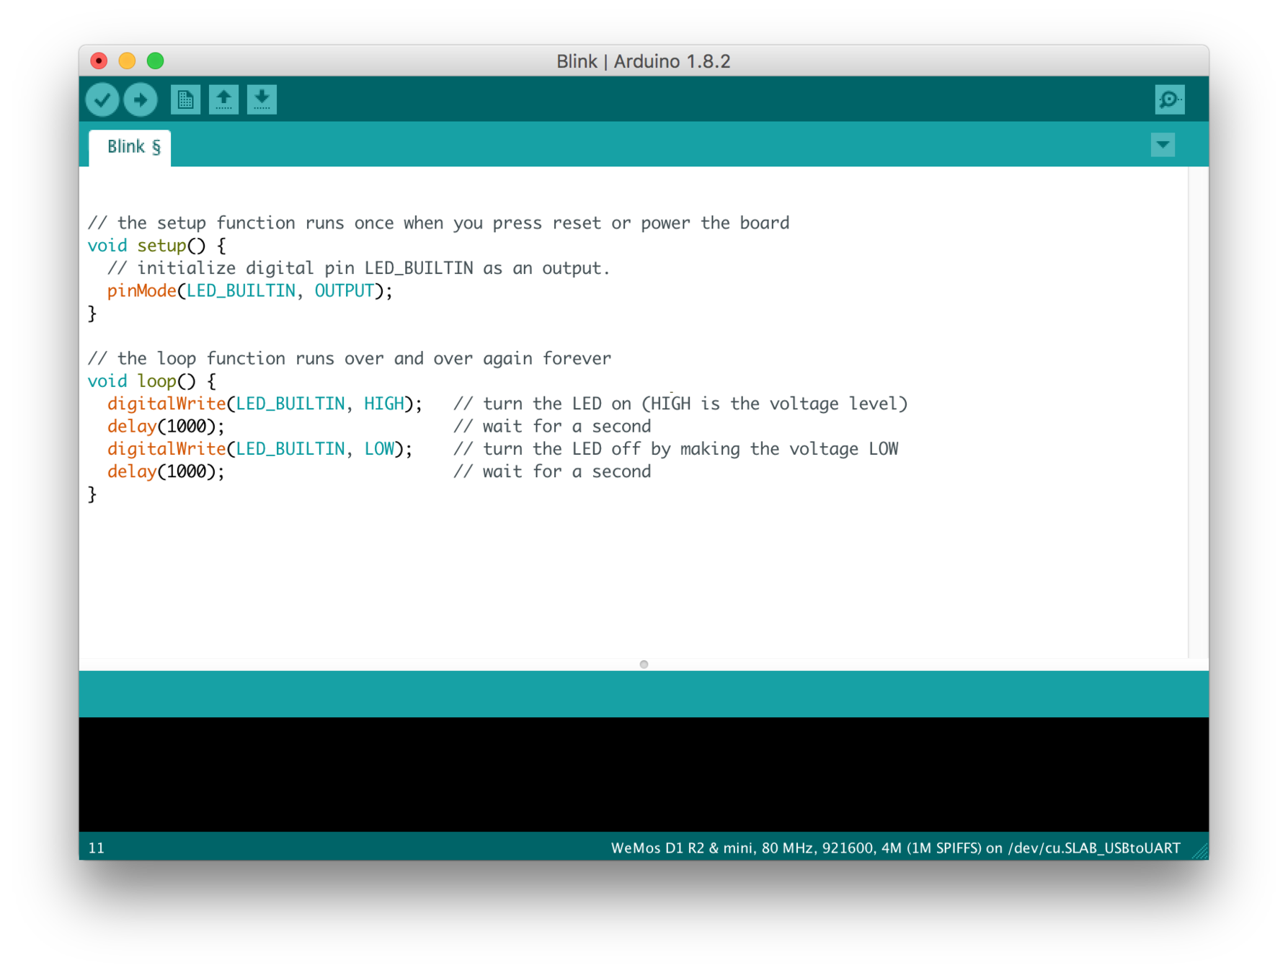Click the 'void setup() {' line
This screenshot has height=973, width=1288.
pos(156,246)
